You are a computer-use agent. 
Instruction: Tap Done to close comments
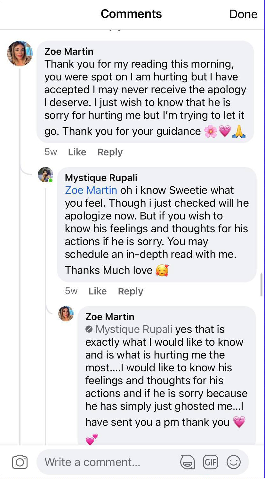coord(243,14)
